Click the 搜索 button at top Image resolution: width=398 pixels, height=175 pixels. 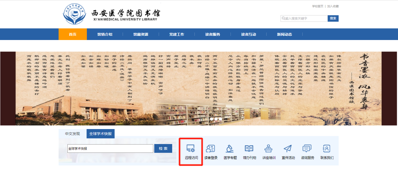333,18
